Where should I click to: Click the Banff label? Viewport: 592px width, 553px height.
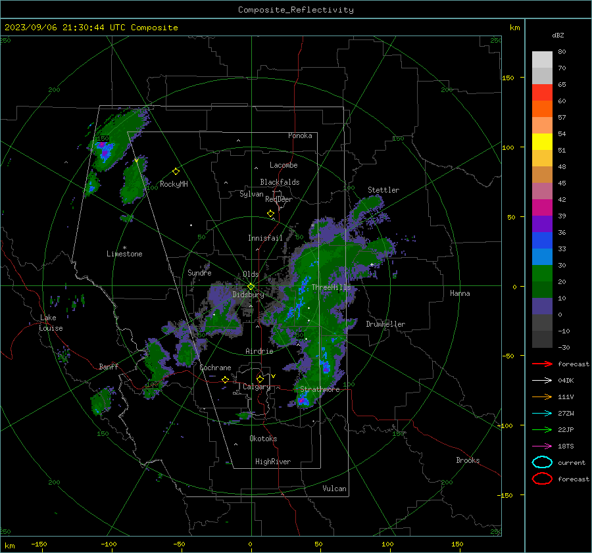[x=109, y=366]
